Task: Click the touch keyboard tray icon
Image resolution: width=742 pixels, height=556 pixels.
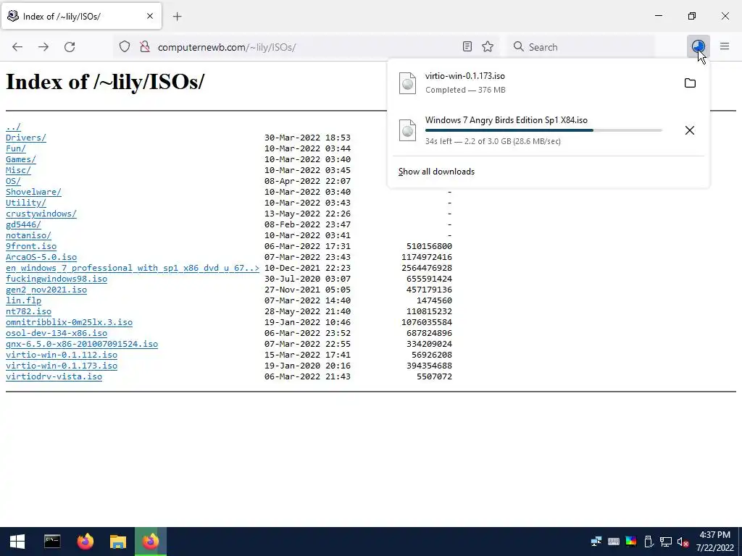Action: click(x=613, y=542)
